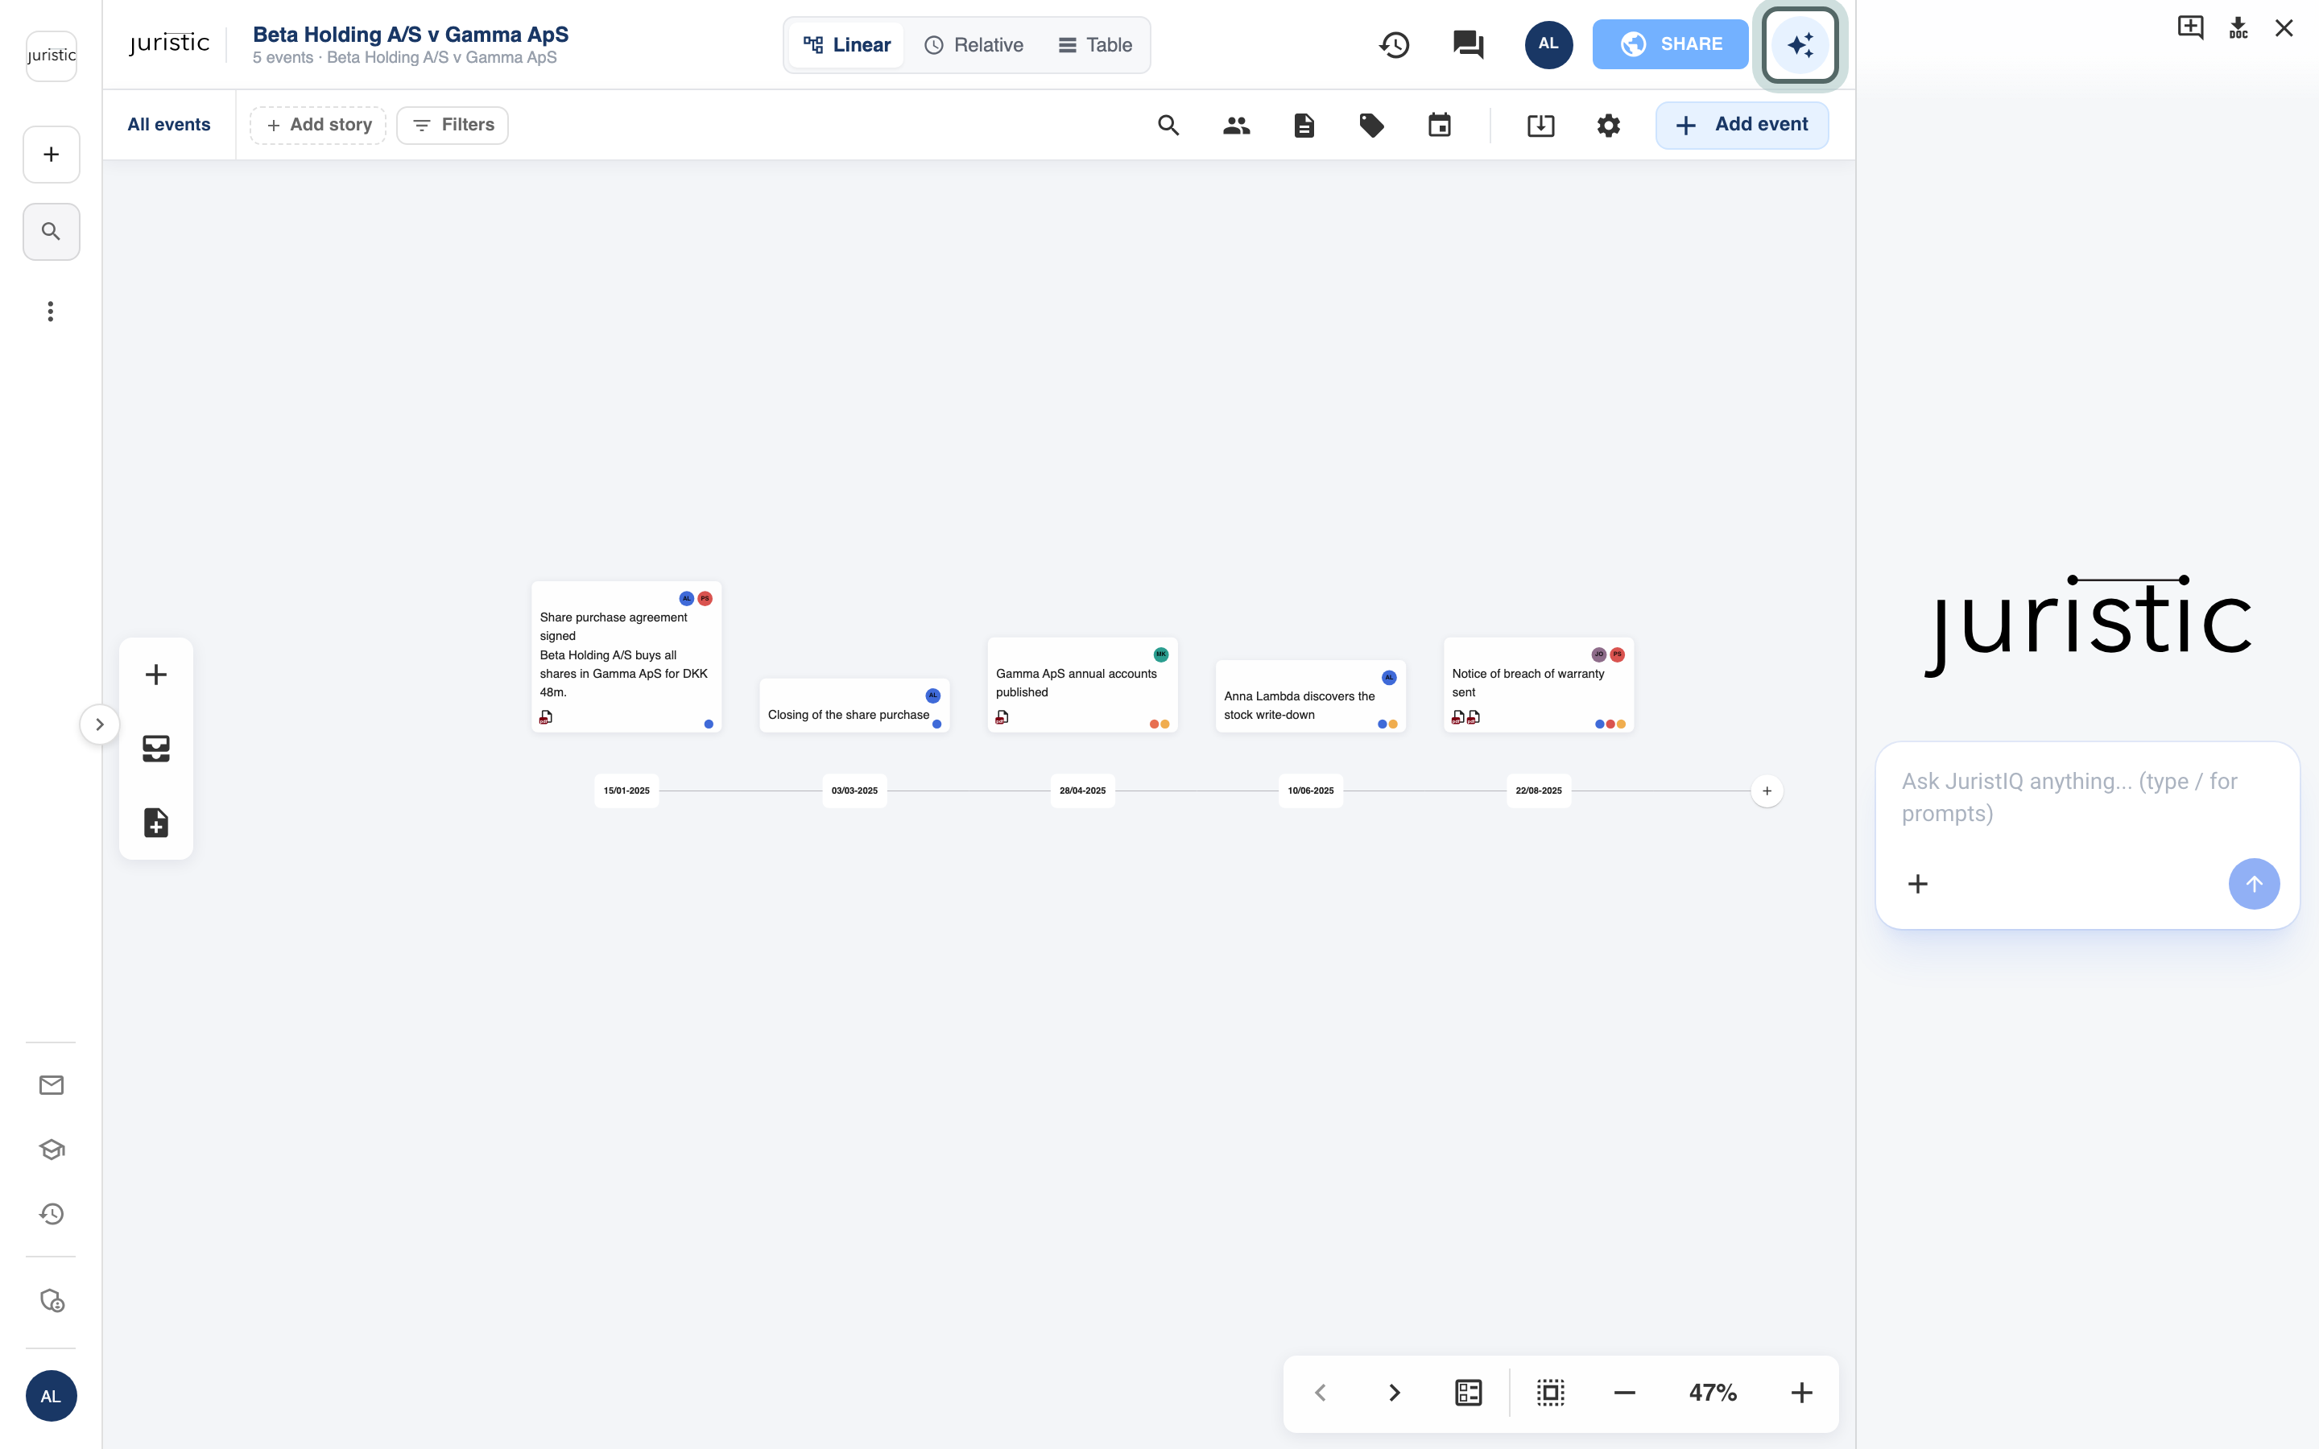Zoom out with the minus button

1624,1393
